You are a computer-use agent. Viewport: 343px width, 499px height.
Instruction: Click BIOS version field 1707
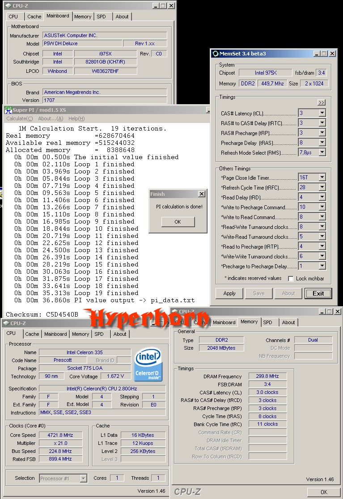105,100
